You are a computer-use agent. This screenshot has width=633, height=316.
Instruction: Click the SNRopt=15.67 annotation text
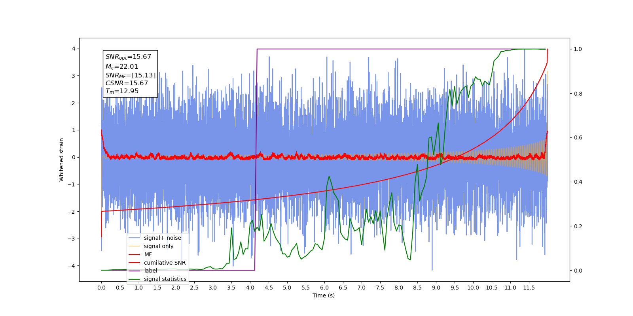pos(128,57)
